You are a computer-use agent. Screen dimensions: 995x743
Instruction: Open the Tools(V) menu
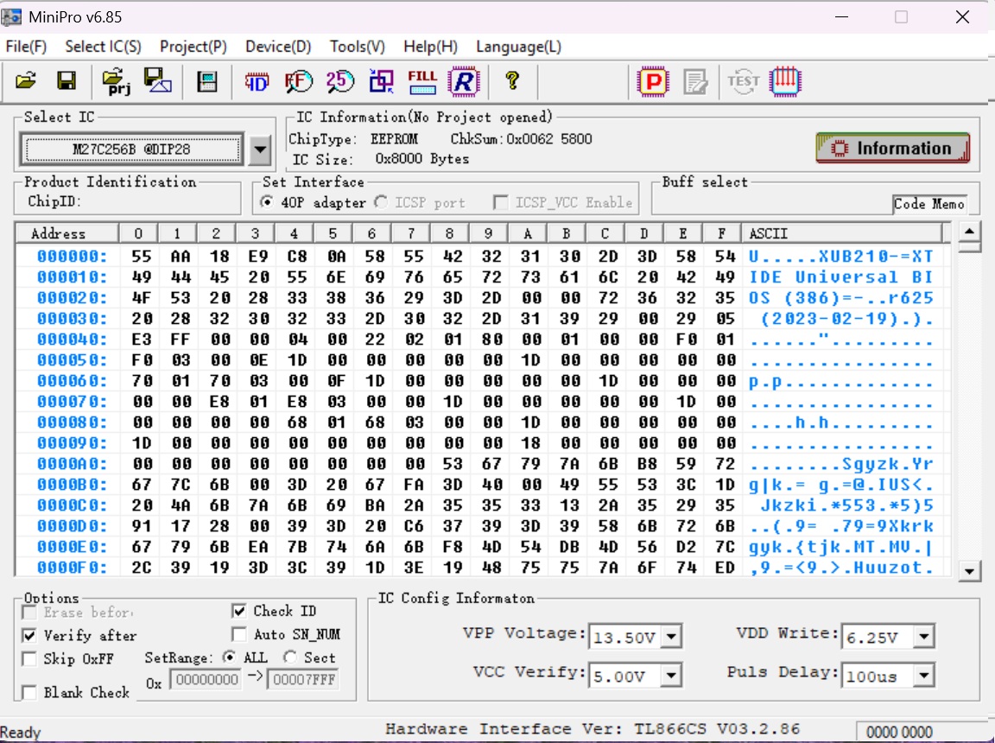[x=357, y=47]
